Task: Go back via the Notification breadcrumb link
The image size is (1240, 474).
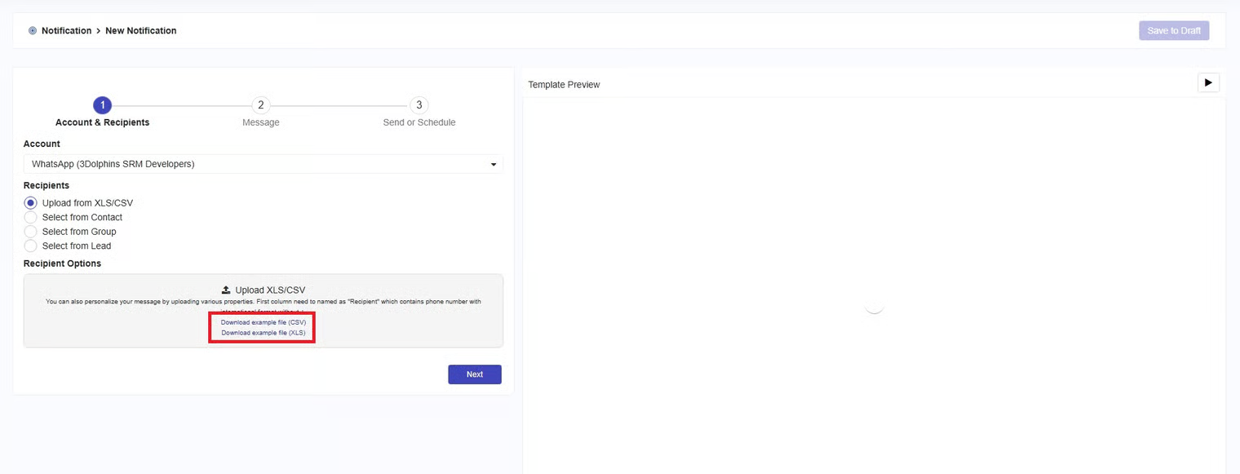Action: point(66,31)
